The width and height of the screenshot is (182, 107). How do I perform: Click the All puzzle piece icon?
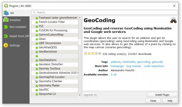(x=6, y=13)
